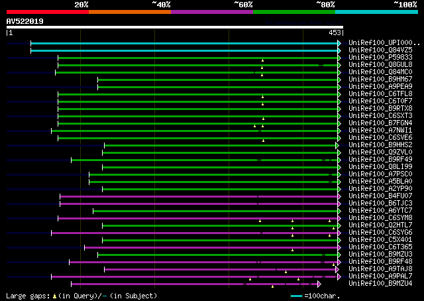Select the UniRef100_Q8LI99 label
The height and width of the screenshot is (301, 424).
[x=380, y=167]
